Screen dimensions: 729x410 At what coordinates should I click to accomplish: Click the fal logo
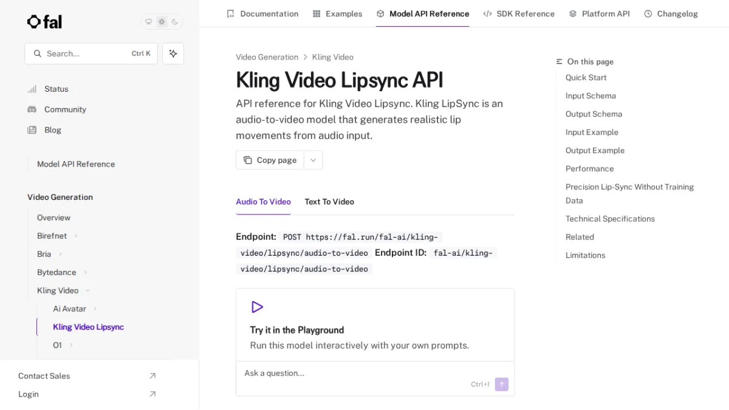(44, 22)
